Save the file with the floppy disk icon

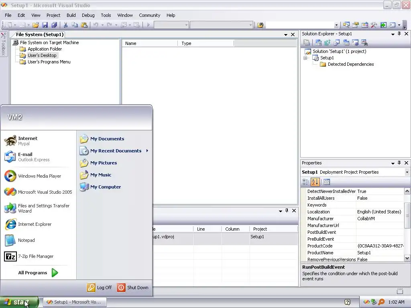tap(45, 25)
